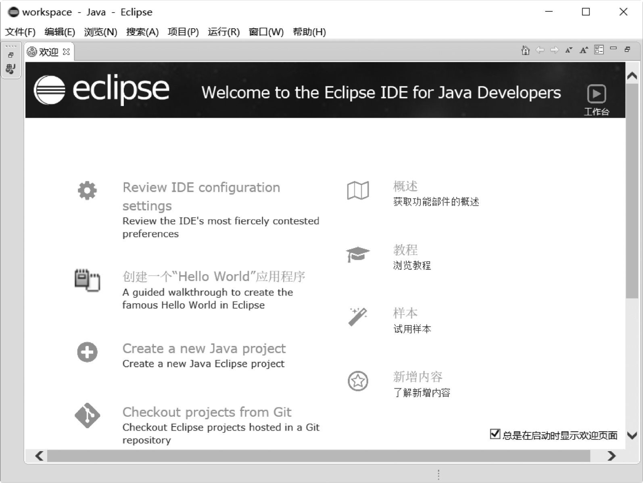Open the 教程 tutorials link

pos(405,250)
